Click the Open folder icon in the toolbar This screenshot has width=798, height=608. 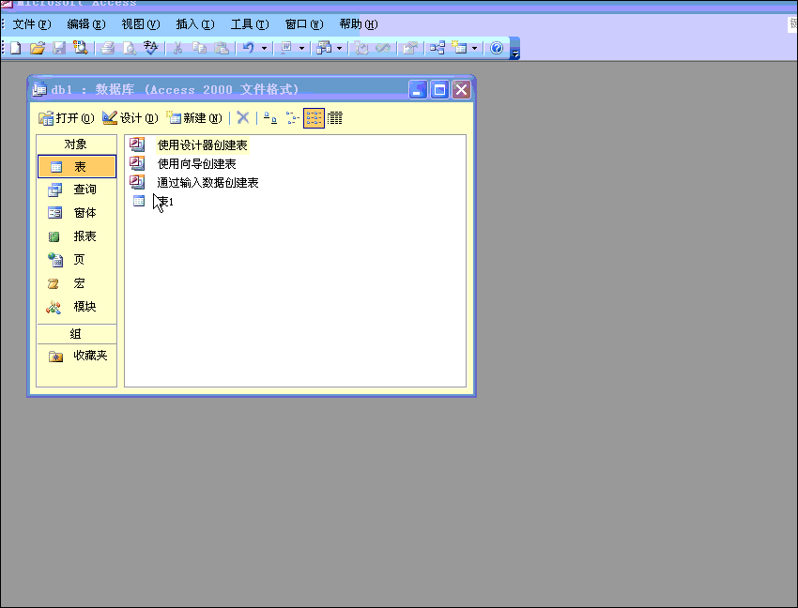[x=38, y=49]
